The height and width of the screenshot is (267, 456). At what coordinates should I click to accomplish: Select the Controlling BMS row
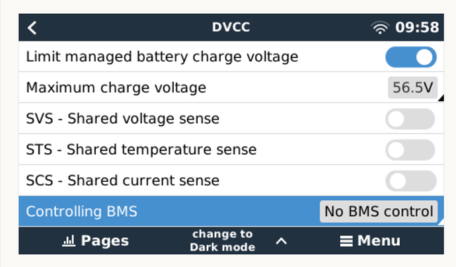pos(165,211)
